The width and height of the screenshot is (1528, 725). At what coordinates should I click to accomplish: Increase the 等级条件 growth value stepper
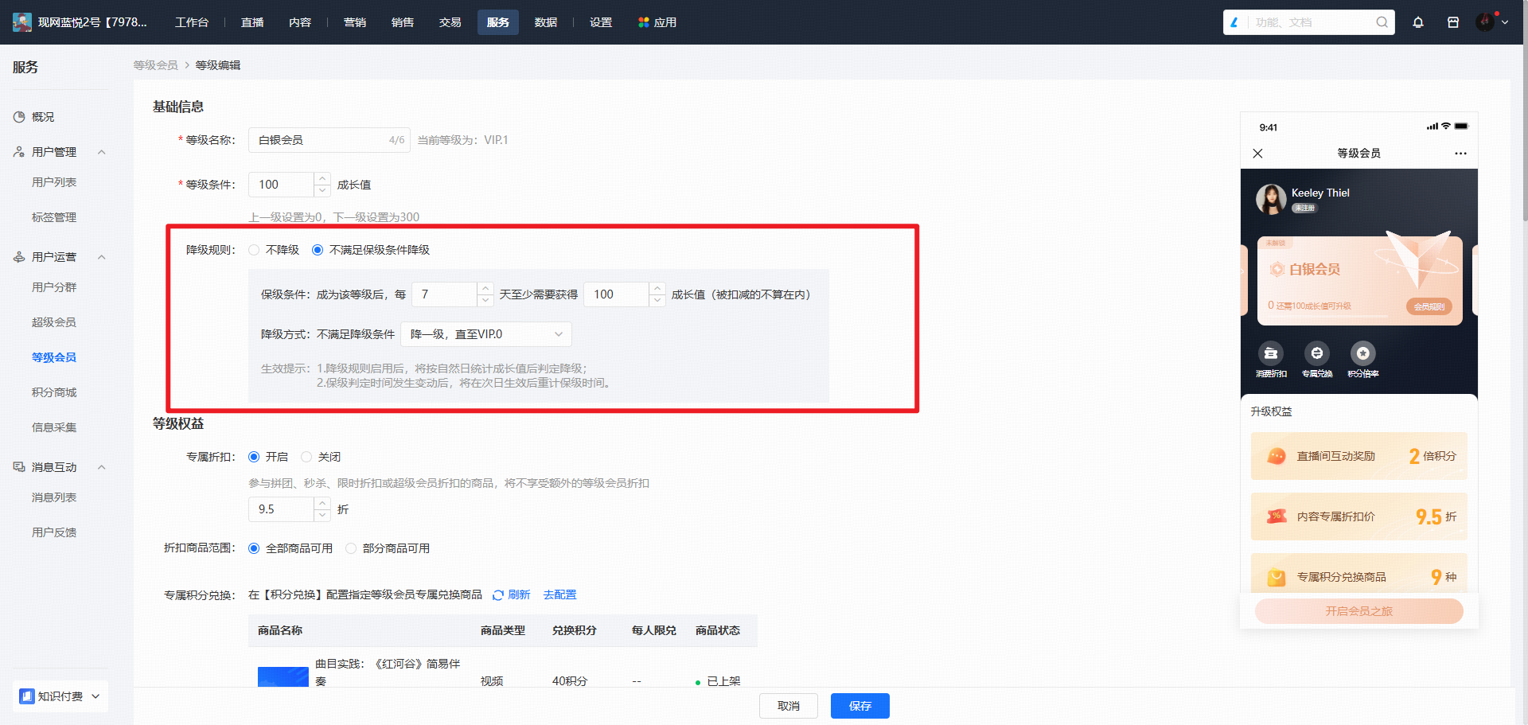point(322,178)
